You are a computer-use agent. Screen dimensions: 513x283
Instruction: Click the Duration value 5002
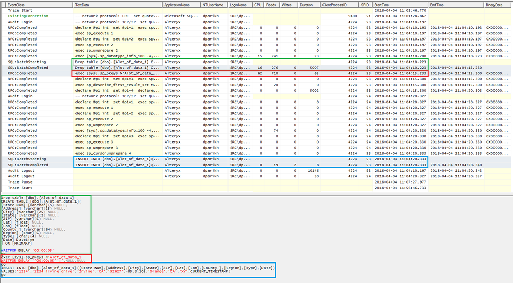tap(314, 91)
